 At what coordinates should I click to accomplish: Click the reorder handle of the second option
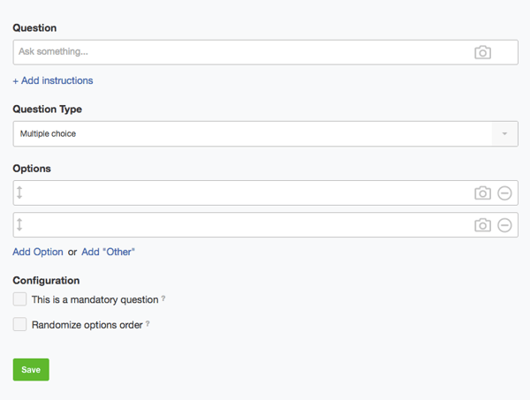pos(19,225)
